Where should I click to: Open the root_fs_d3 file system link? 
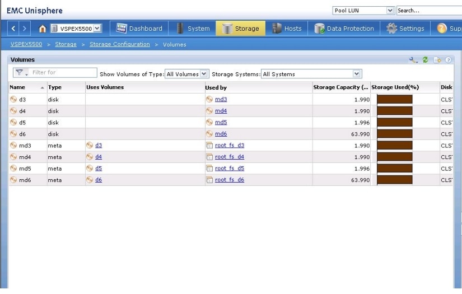230,145
